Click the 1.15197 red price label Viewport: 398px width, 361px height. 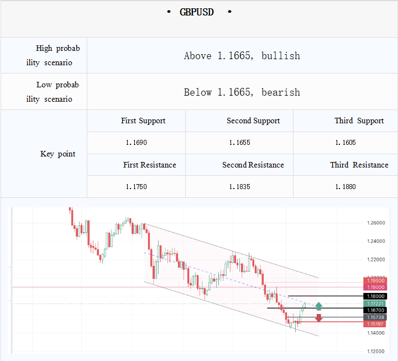pyautogui.click(x=375, y=324)
